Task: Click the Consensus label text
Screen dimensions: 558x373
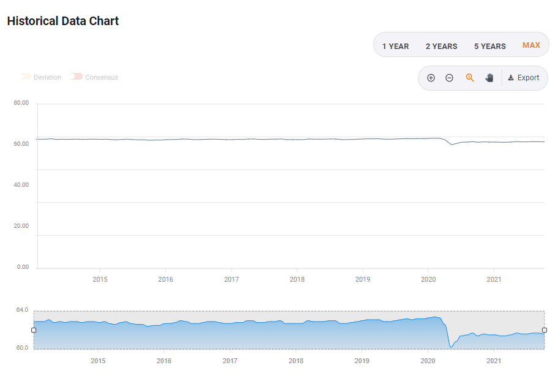Action: [102, 77]
